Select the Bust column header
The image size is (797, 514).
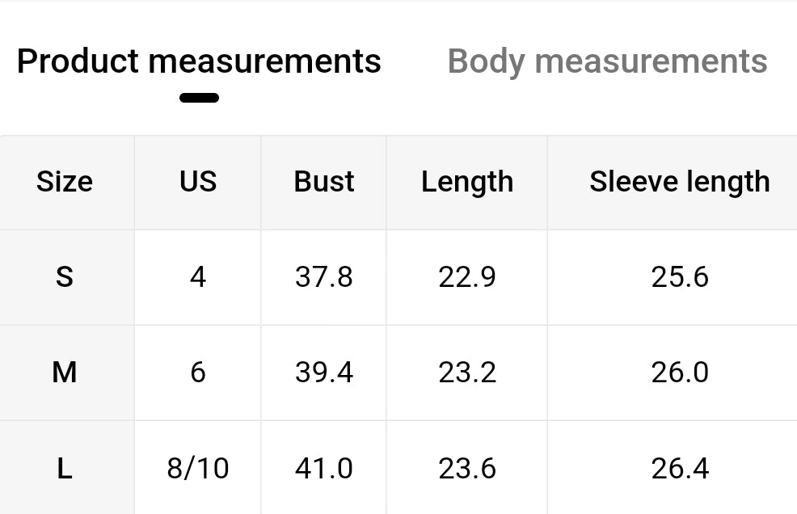(x=323, y=182)
